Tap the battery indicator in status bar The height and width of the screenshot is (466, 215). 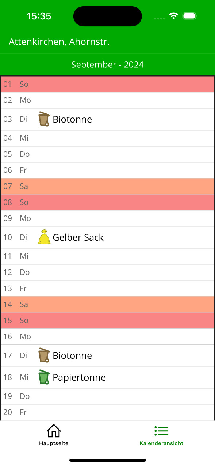click(x=190, y=16)
